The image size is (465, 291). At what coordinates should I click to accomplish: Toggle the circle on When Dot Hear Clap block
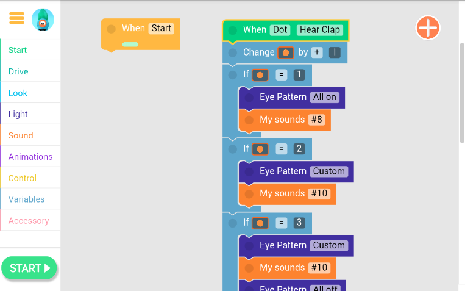[x=233, y=31]
